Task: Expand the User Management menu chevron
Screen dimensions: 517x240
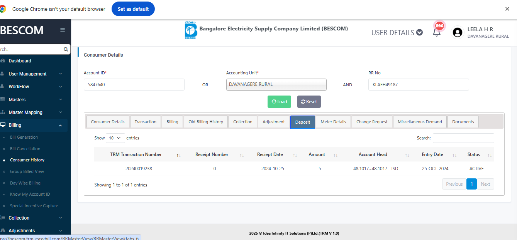Action: [x=61, y=74]
